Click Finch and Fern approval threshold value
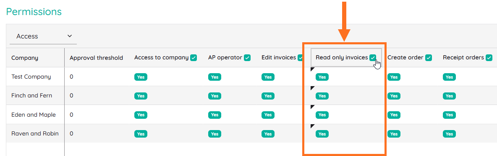497x156 pixels. point(72,96)
